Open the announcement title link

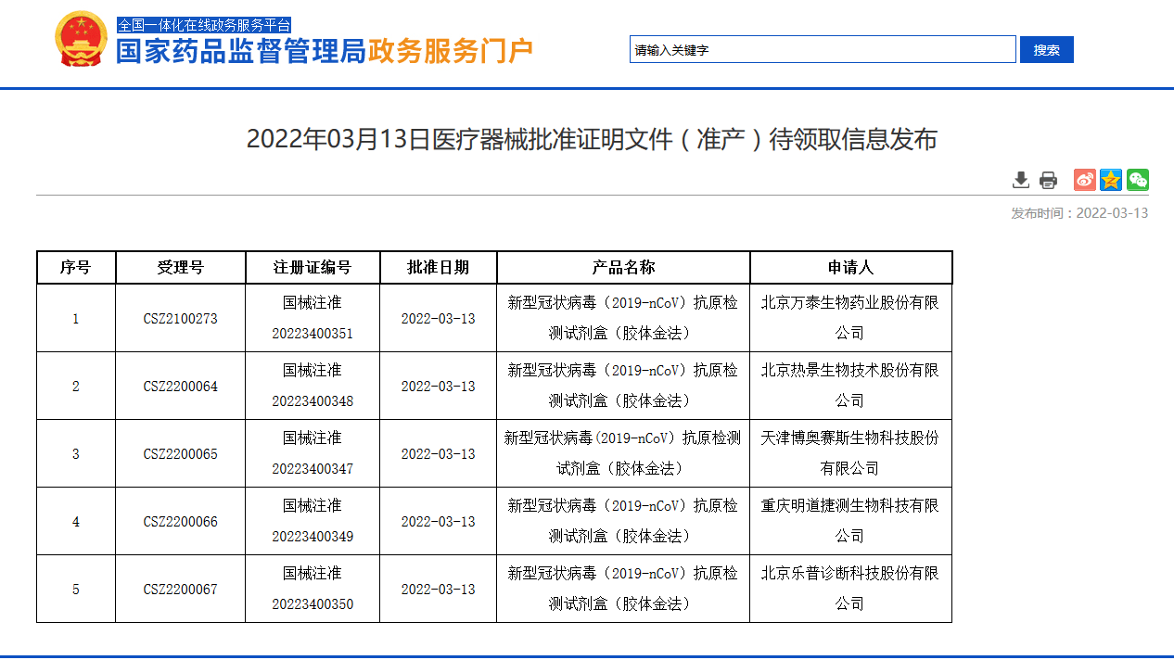[591, 140]
